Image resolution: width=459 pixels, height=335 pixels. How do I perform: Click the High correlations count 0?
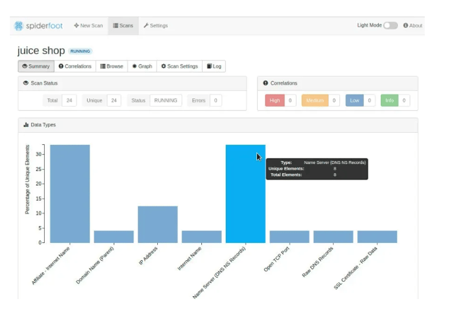pyautogui.click(x=290, y=100)
